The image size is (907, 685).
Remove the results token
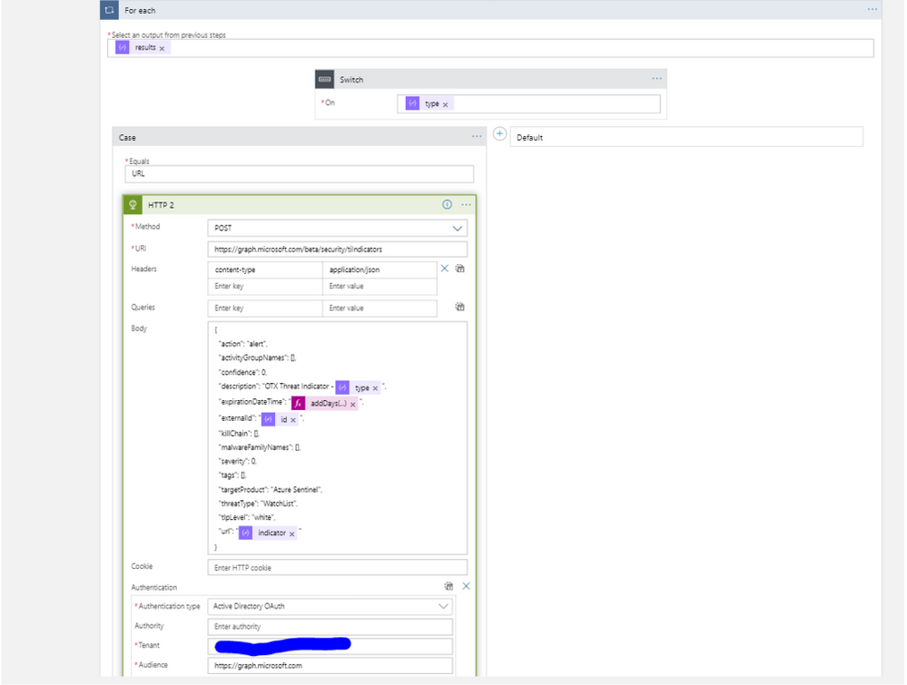pyautogui.click(x=163, y=48)
